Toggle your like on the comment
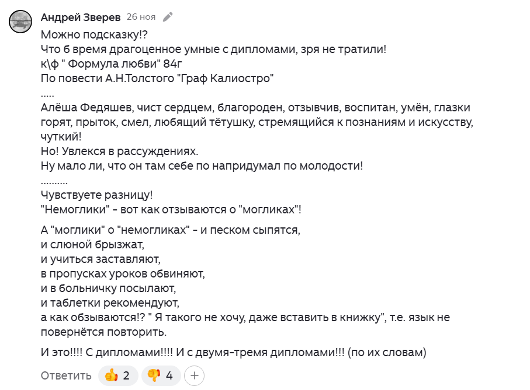Image resolution: width=530 pixels, height=390 pixels. [118, 375]
